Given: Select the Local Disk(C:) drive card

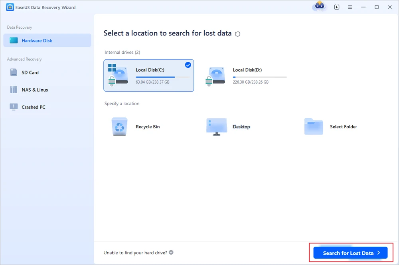Looking at the screenshot, I should (x=148, y=76).
